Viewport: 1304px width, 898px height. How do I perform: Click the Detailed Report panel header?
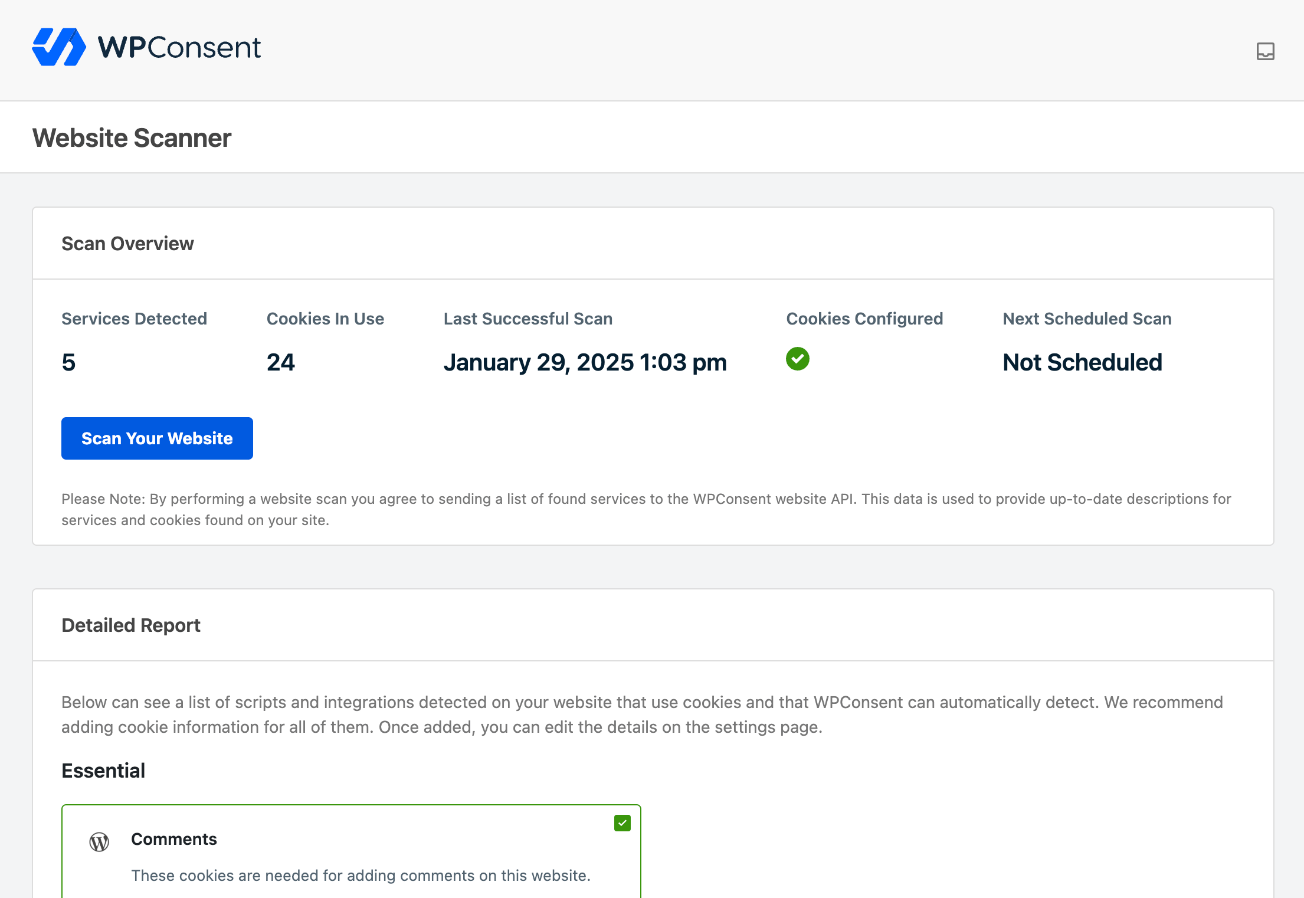131,625
